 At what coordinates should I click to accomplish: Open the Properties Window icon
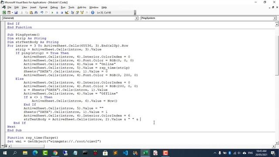[77, 13]
